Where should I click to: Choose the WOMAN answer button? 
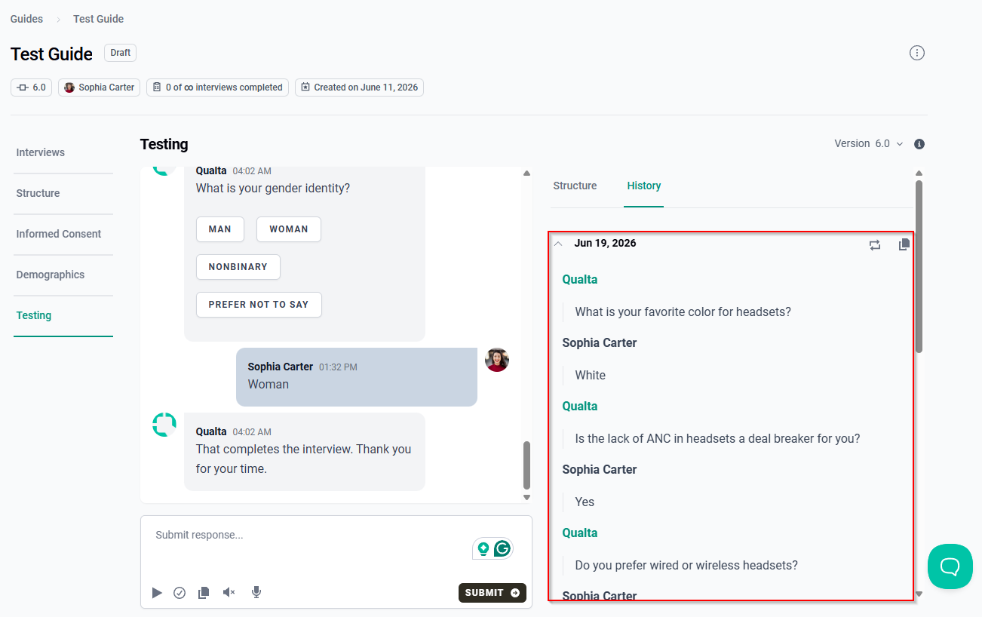289,229
